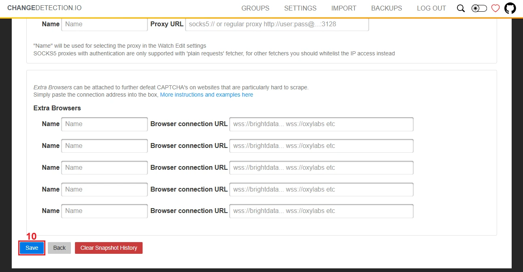This screenshot has height=272, width=523.
Task: Click the red heart sponsor icon
Action: click(495, 8)
